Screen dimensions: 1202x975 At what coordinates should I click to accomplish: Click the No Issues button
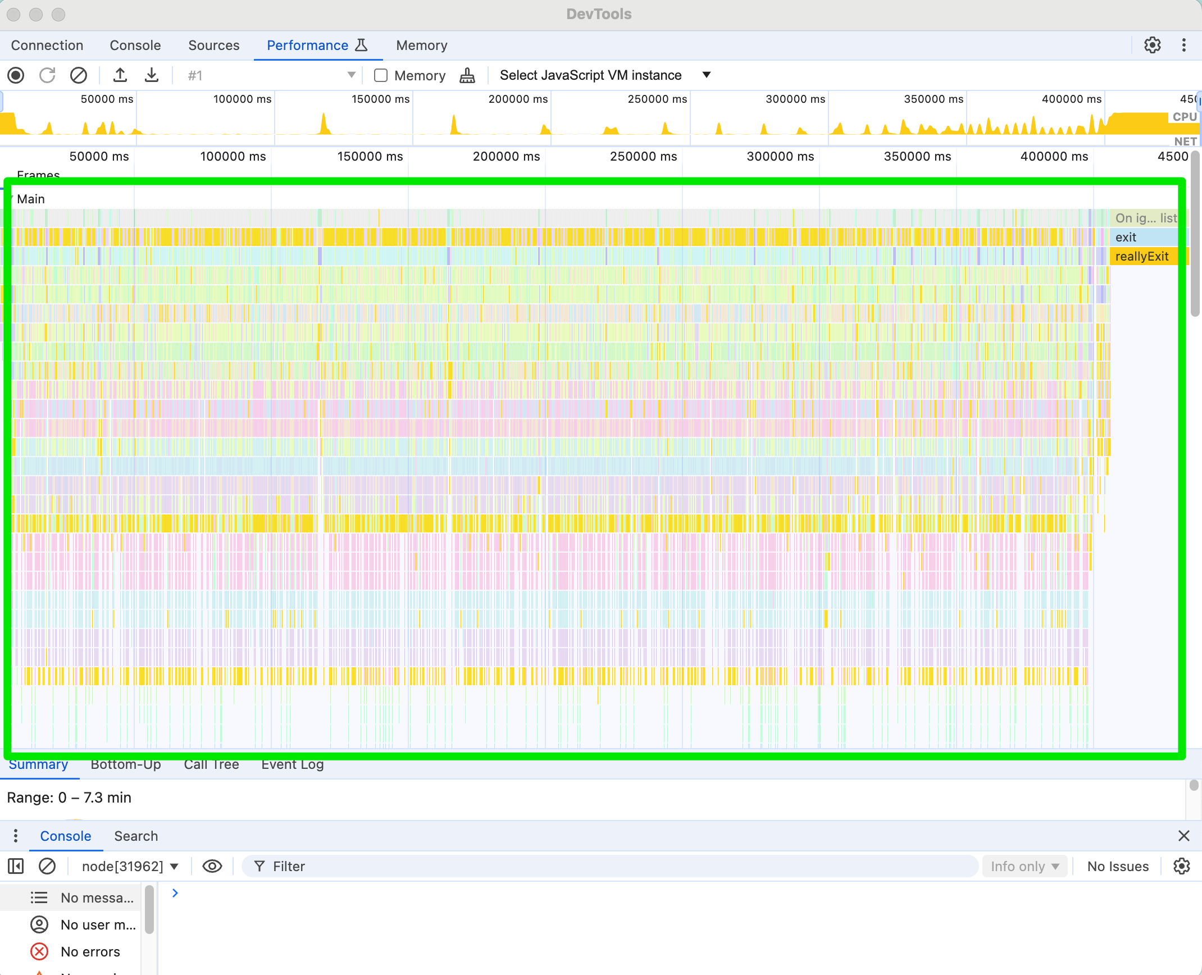(1118, 866)
